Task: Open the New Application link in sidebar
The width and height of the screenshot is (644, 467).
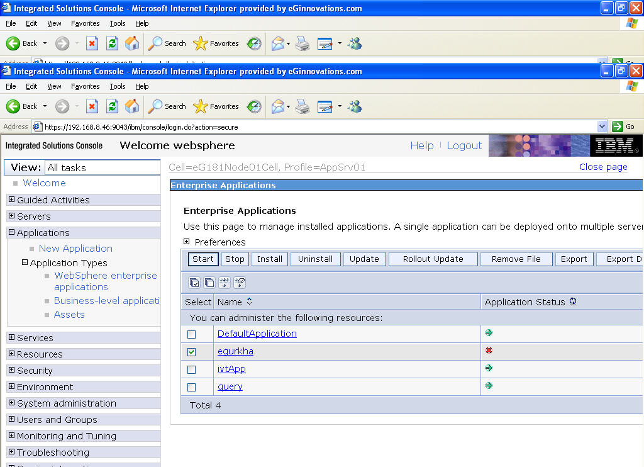Action: (x=75, y=249)
